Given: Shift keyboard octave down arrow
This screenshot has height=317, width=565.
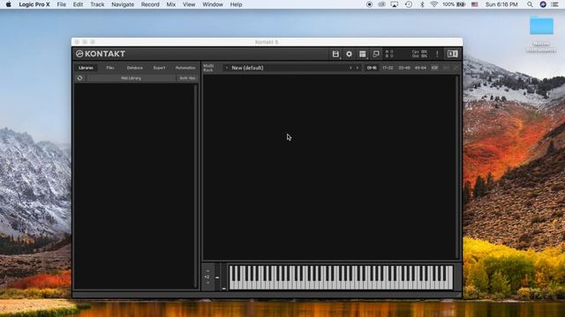Looking at the screenshot, I should 208,283.
